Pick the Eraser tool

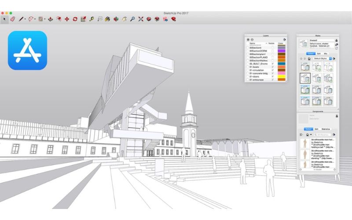(13, 19)
